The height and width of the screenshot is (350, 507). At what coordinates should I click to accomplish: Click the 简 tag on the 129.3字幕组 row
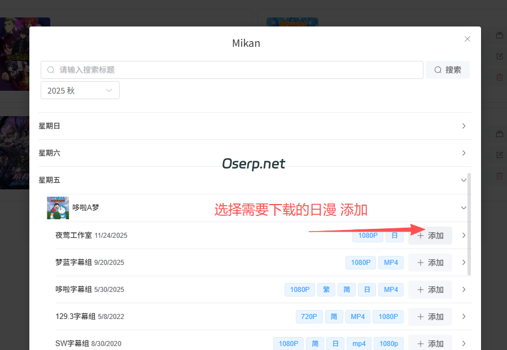[334, 316]
